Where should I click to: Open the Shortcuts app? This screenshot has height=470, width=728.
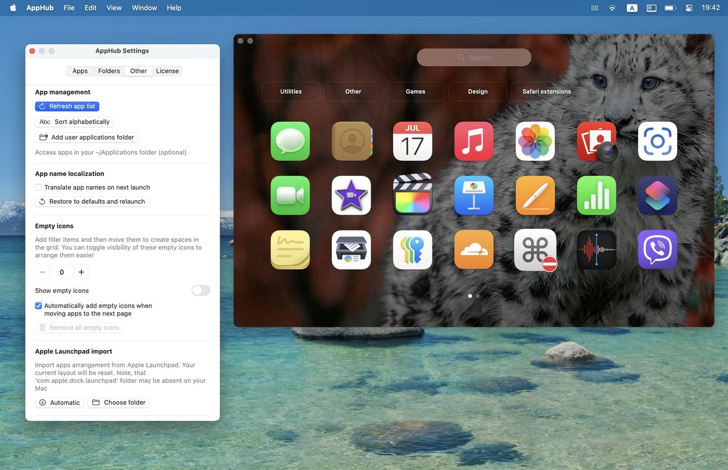coord(658,195)
